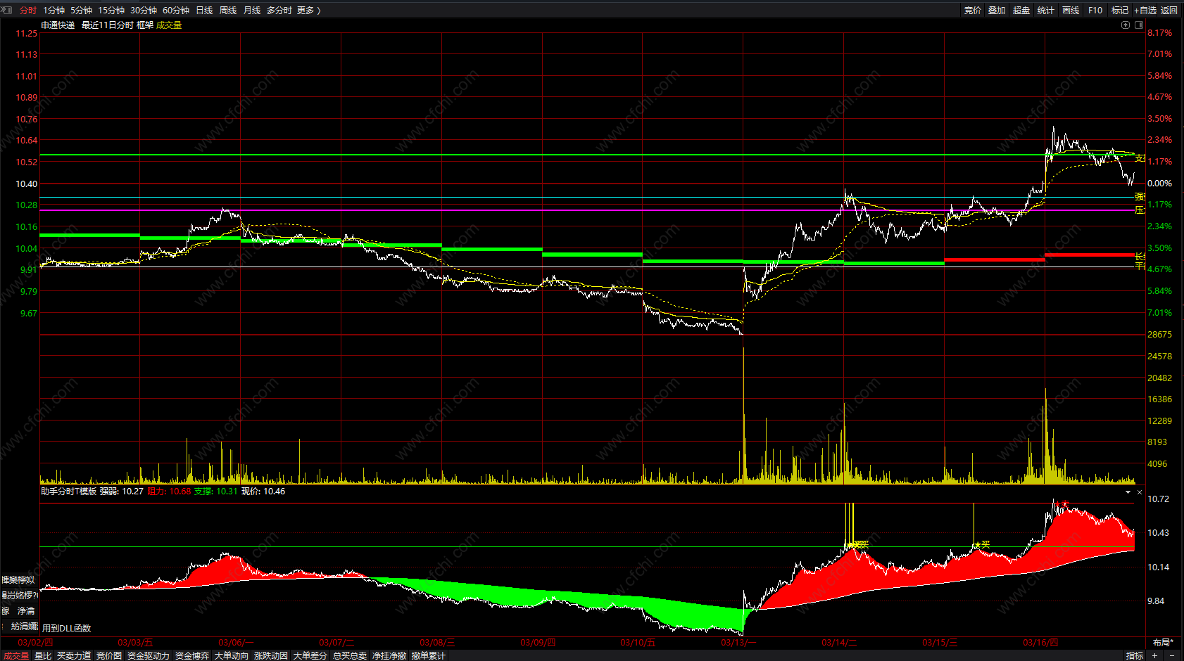Select the 60分钟 period tab
This screenshot has width=1184, height=661.
(176, 11)
